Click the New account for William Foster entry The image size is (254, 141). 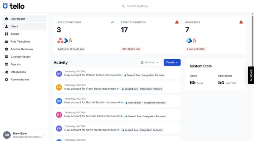point(117,74)
